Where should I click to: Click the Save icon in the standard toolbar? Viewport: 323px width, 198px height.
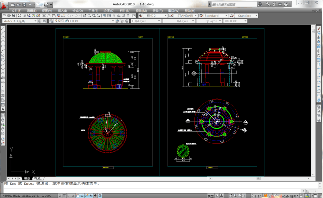coord(14,16)
